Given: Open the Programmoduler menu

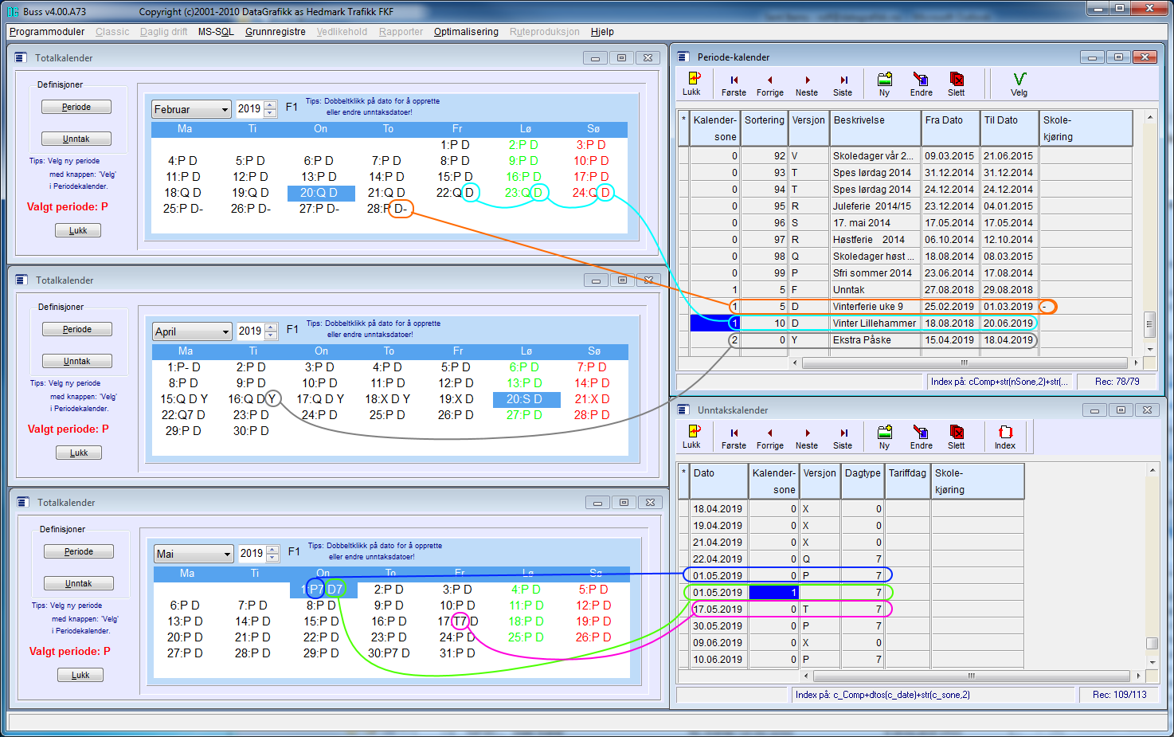Looking at the screenshot, I should click(x=47, y=32).
